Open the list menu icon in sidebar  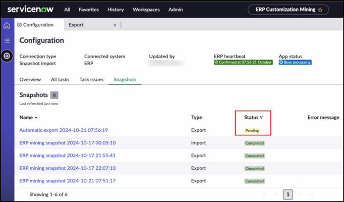click(7, 40)
